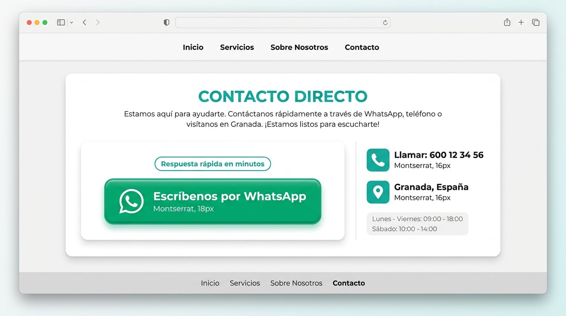The image size is (566, 316).
Task: Go back with the browser arrow
Action: pos(84,23)
